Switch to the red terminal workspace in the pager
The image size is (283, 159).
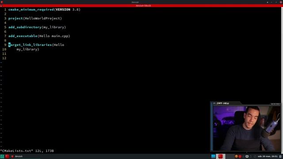coord(220,156)
